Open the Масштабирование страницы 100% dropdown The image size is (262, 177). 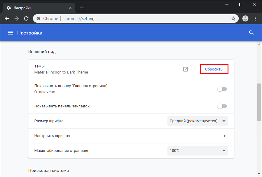(198, 151)
